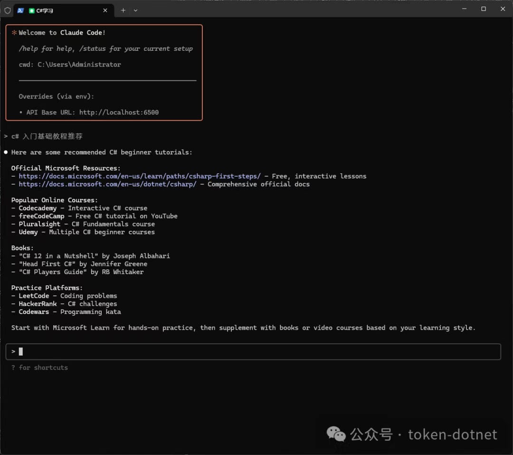Click the 'Udemy - Multiple C# beginner courses' line
Image resolution: width=513 pixels, height=455 pixels.
[83, 232]
